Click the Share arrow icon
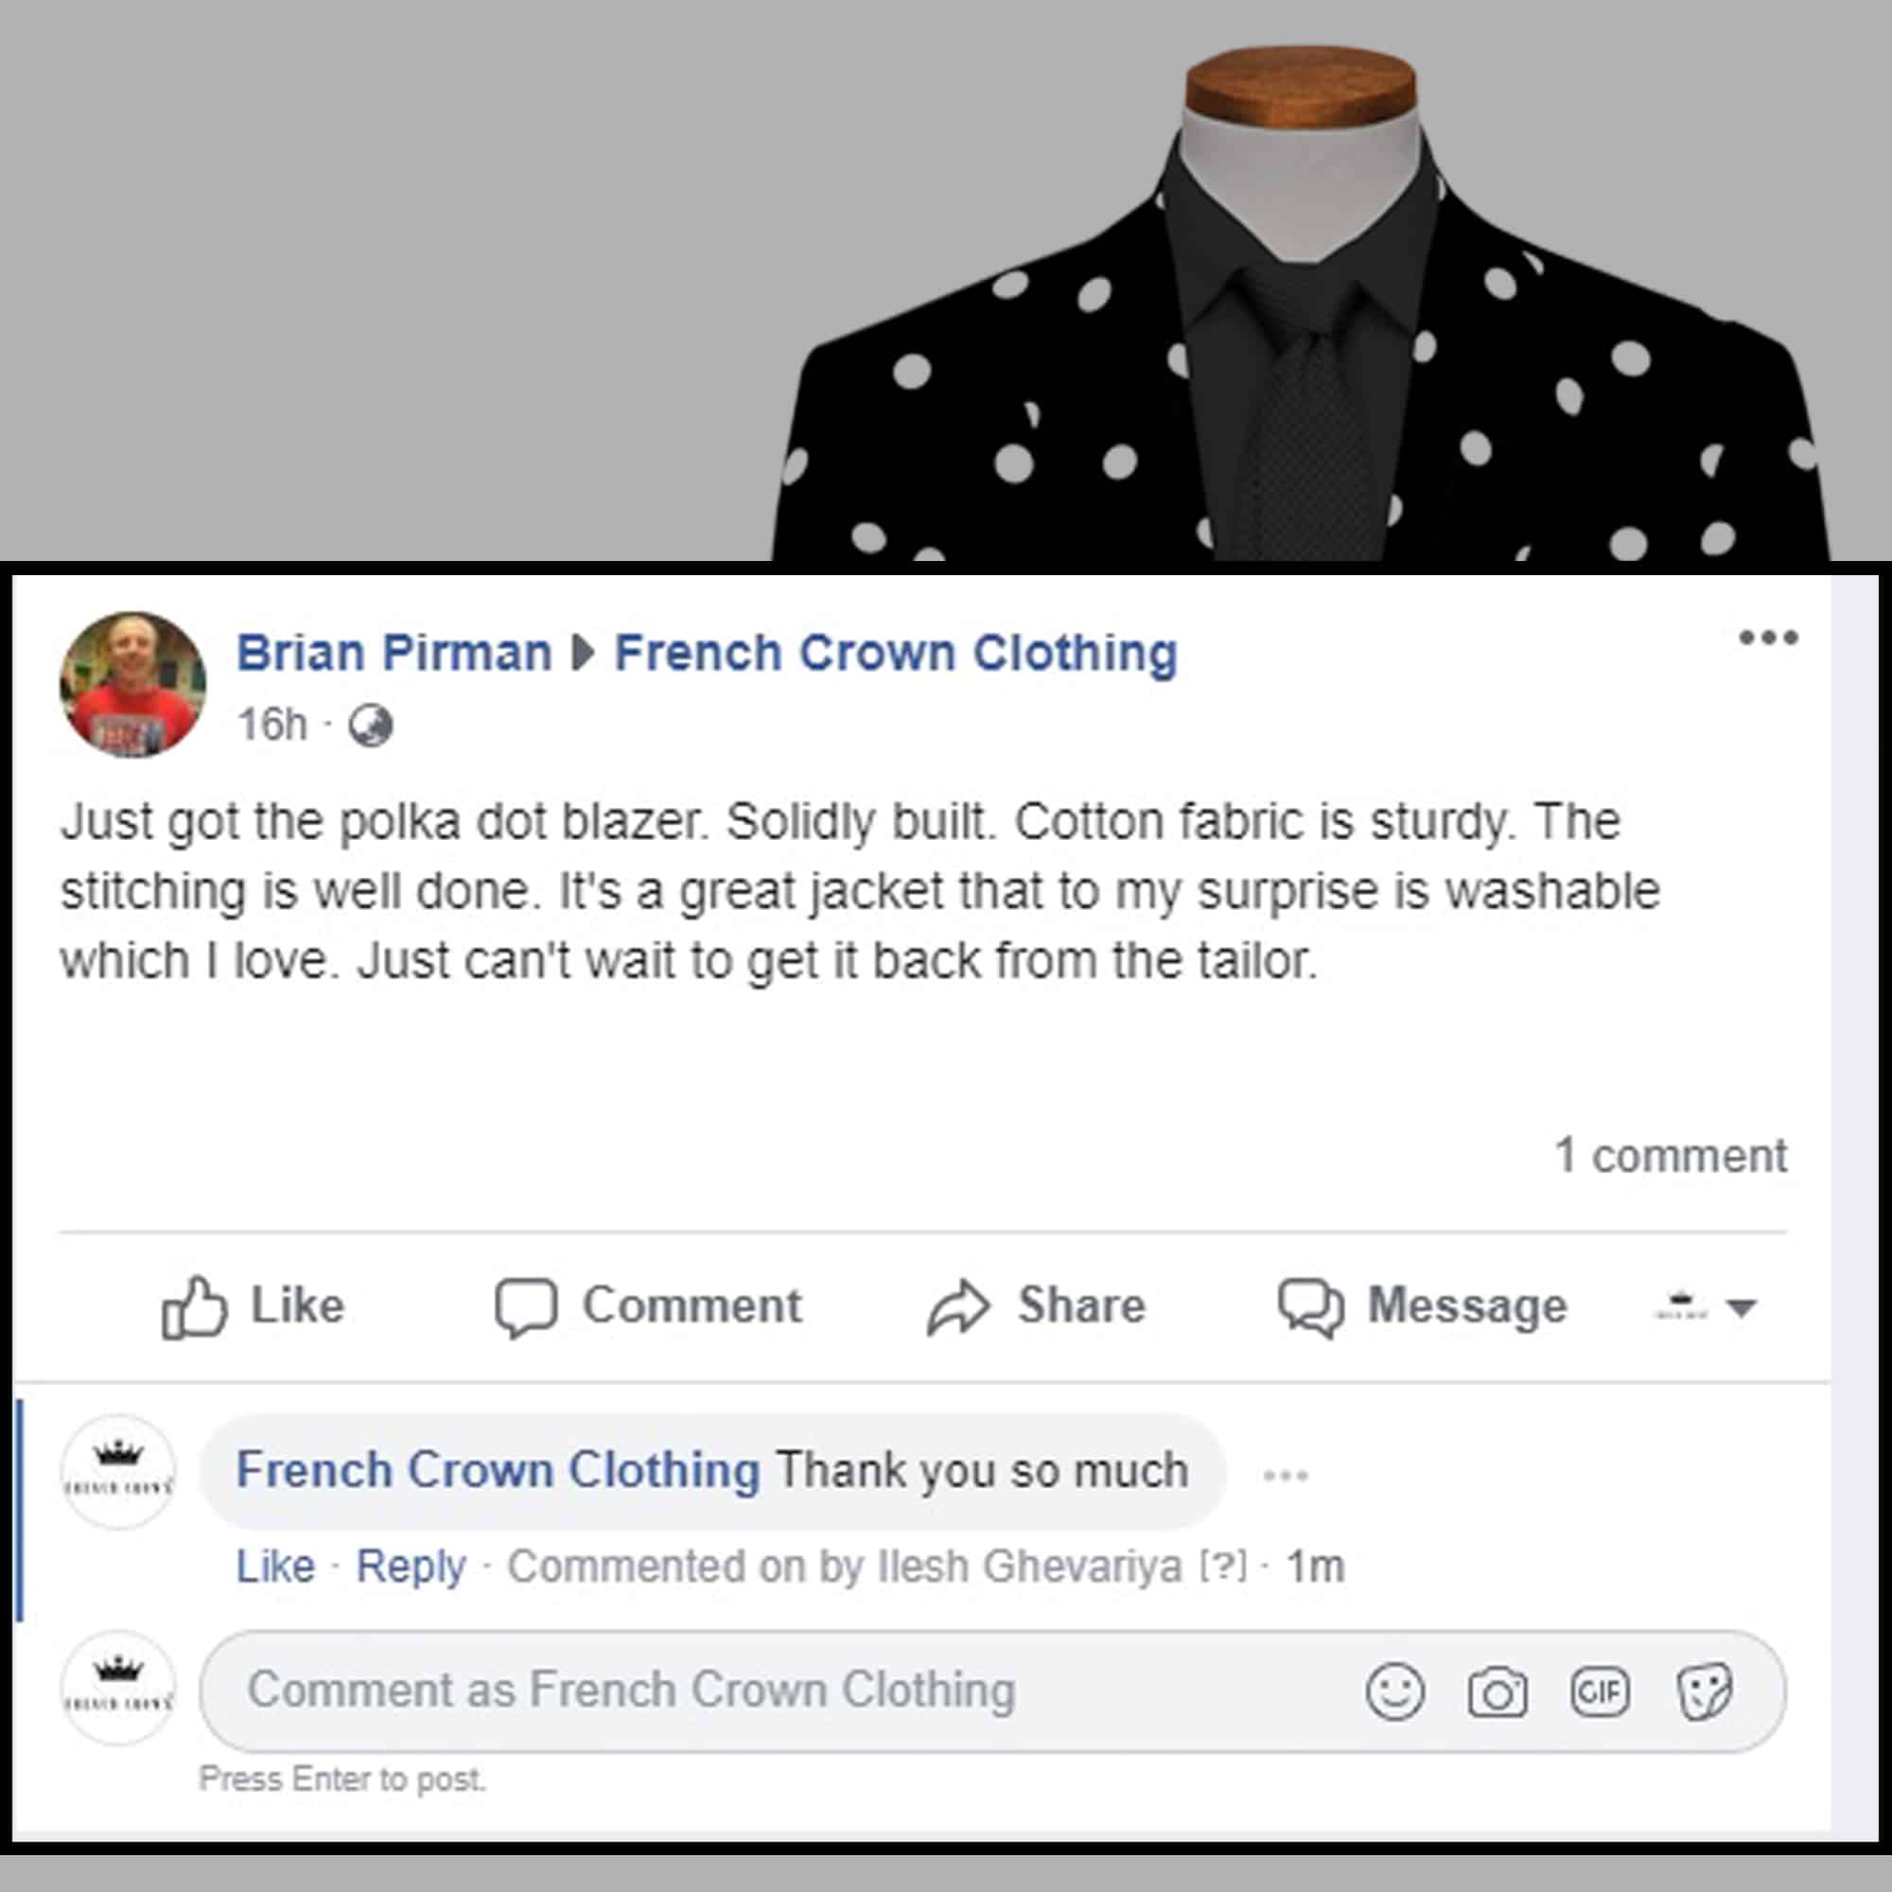Image resolution: width=1892 pixels, height=1892 pixels. click(x=957, y=1307)
